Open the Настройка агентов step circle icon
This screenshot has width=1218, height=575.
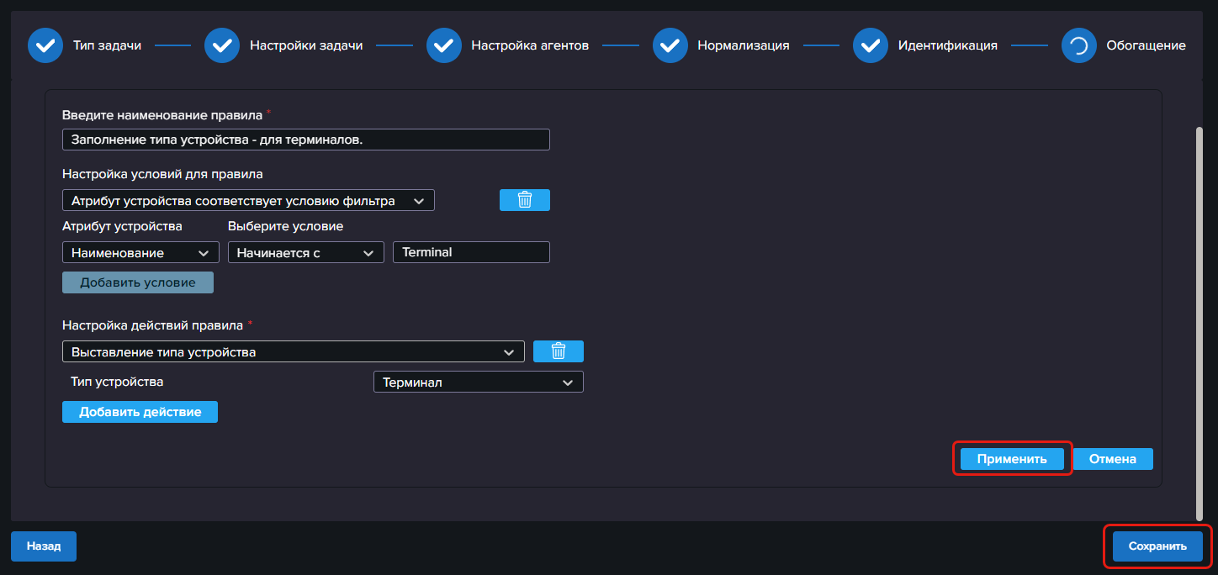444,45
